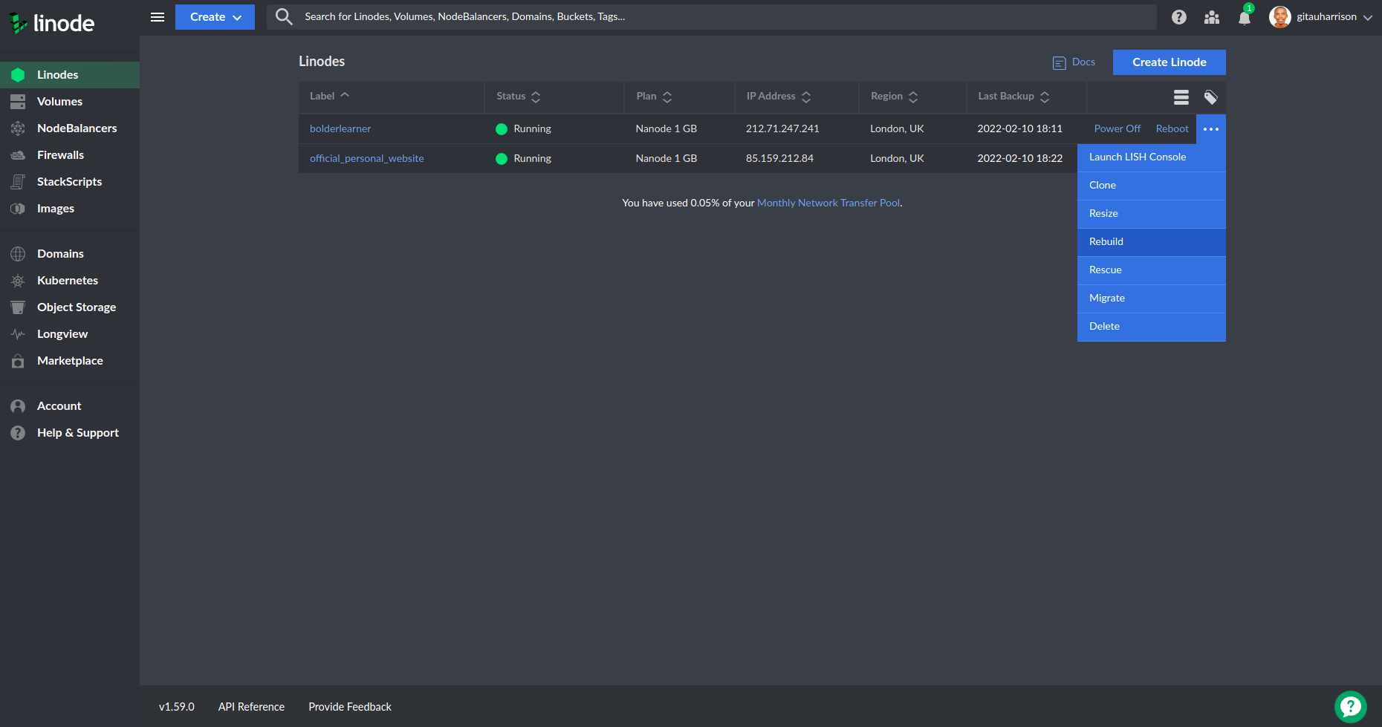
Task: Switch to list view display icon
Action: [x=1181, y=97]
